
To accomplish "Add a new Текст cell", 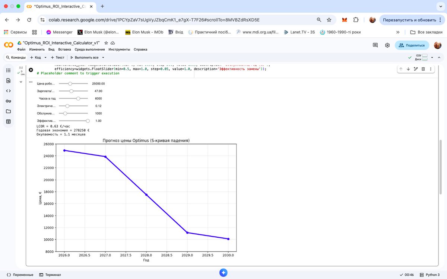I will (57, 58).
